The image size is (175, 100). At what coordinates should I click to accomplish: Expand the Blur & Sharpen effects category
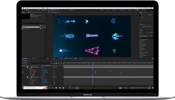[x=139, y=44]
